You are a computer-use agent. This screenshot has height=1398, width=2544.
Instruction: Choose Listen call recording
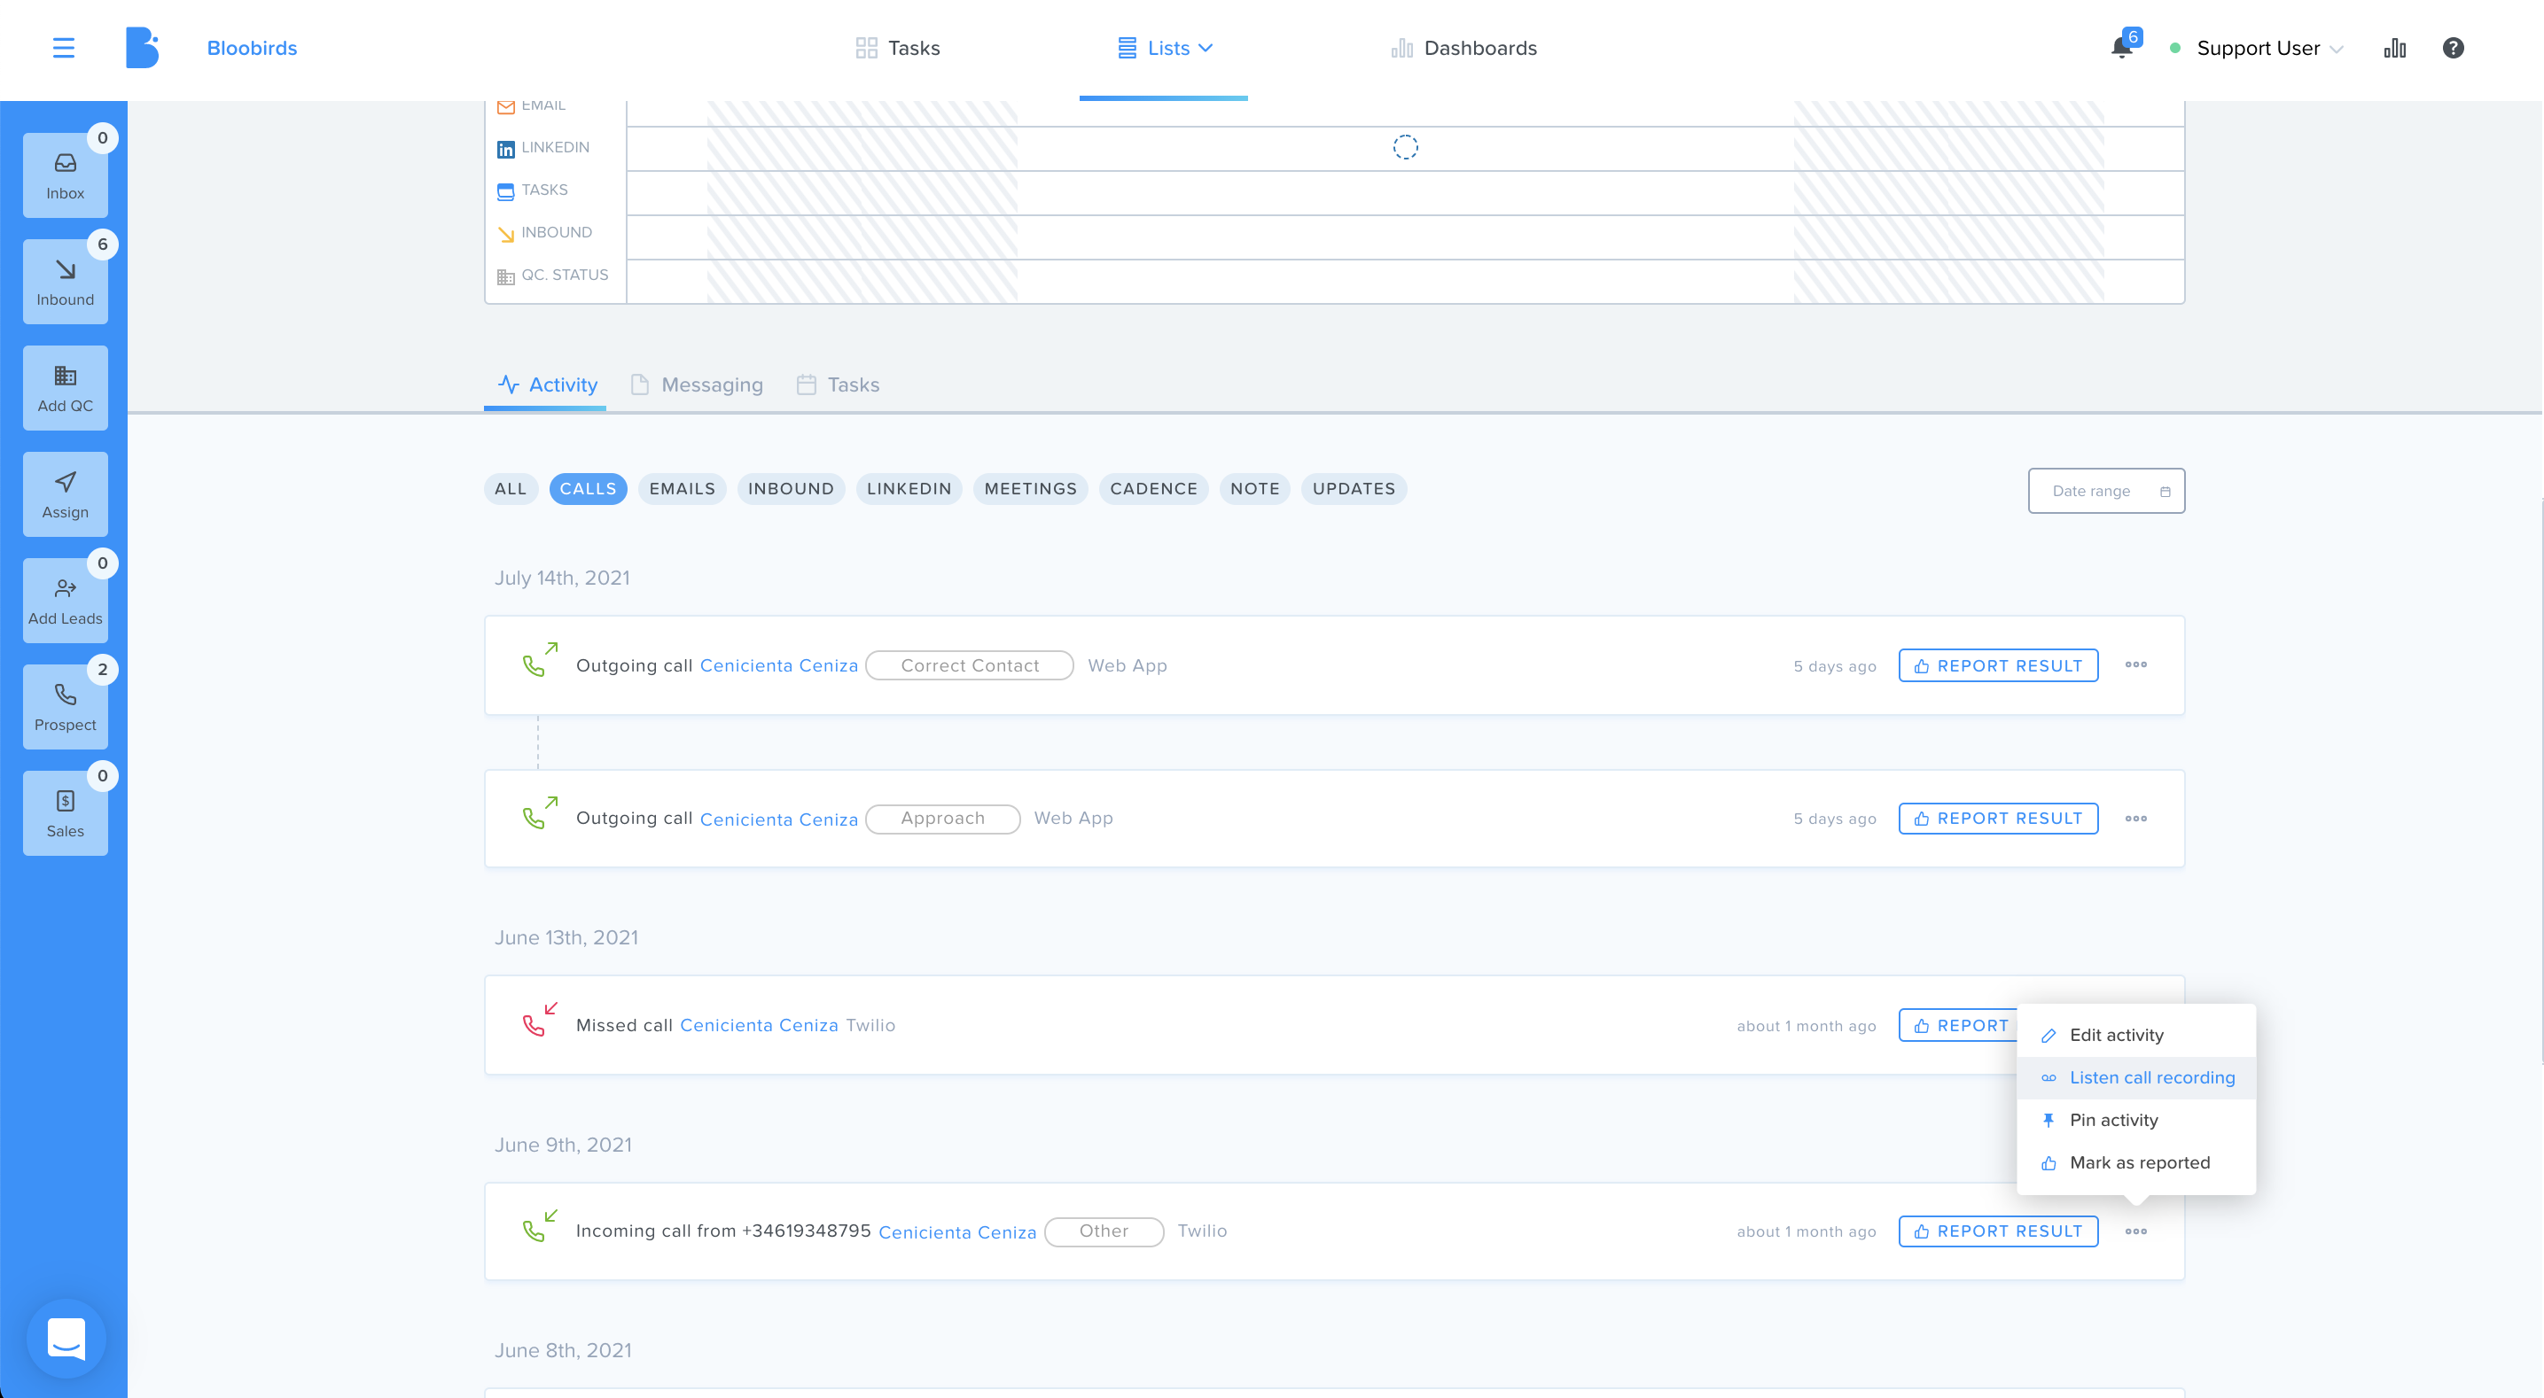[2136, 1077]
